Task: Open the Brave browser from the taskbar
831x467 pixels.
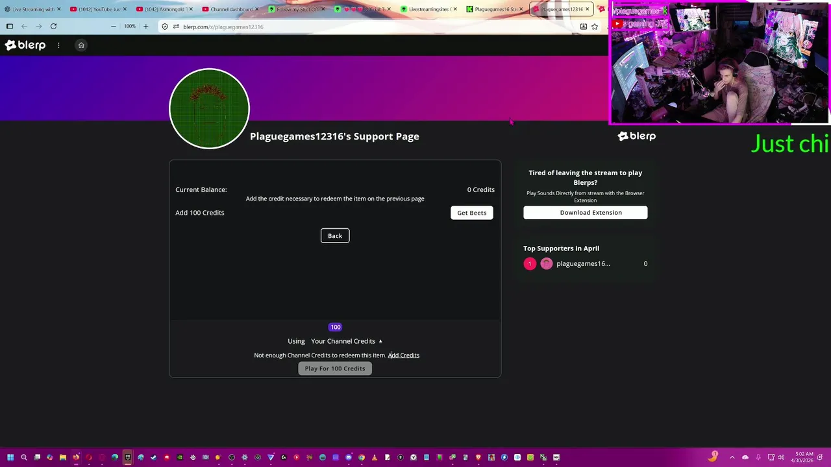Action: tap(478, 457)
